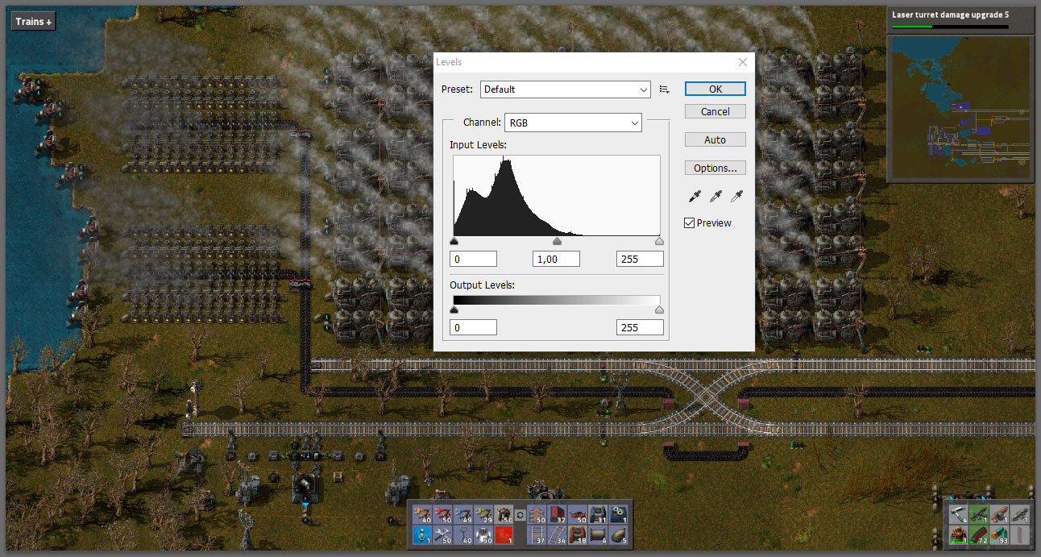1041x557 pixels.
Task: Select the white point eyedropper
Action: [x=736, y=196]
